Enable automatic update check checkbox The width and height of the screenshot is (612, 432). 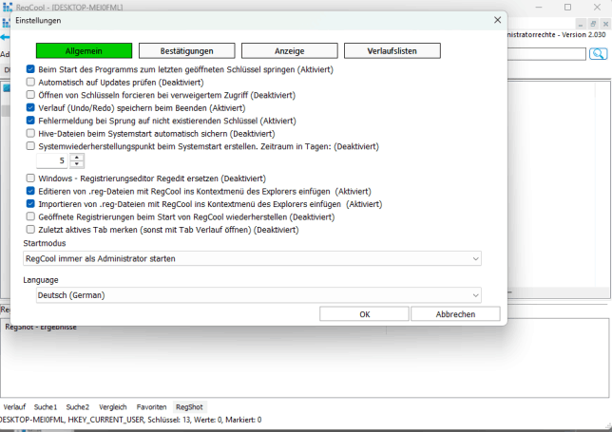point(31,83)
